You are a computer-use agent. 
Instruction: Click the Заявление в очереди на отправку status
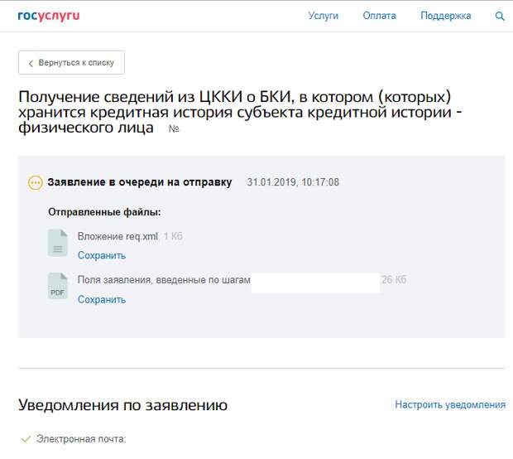(x=140, y=182)
